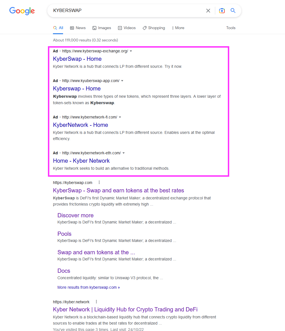
Task: Open search by image camera icon
Action: pos(222,11)
